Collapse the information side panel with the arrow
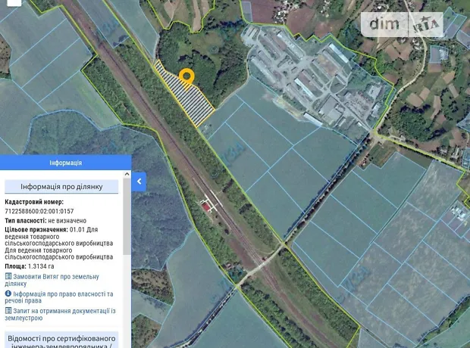 [139, 182]
